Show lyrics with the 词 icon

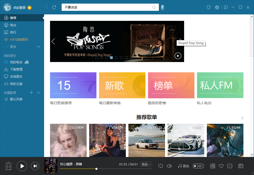pyautogui.click(x=213, y=166)
